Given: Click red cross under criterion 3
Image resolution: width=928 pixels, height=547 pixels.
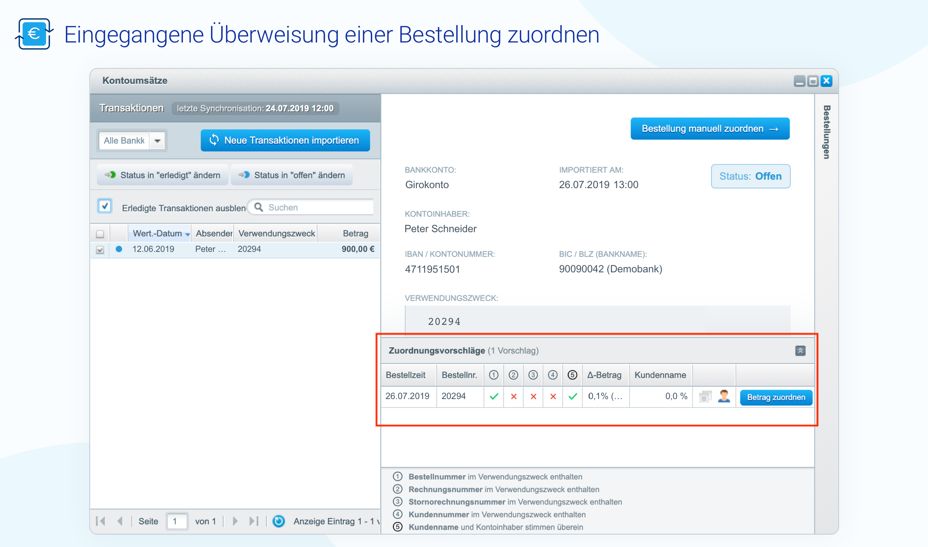Looking at the screenshot, I should (x=533, y=396).
